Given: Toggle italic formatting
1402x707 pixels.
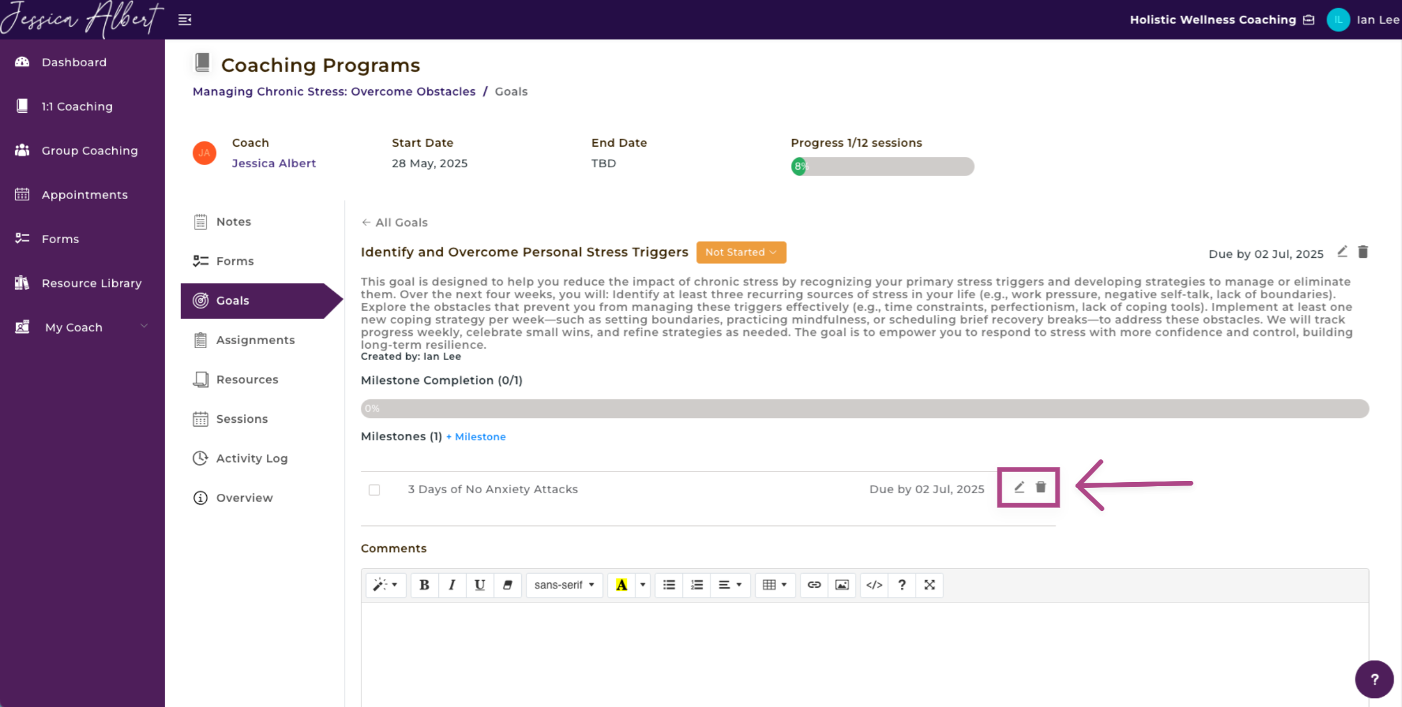Looking at the screenshot, I should [452, 585].
